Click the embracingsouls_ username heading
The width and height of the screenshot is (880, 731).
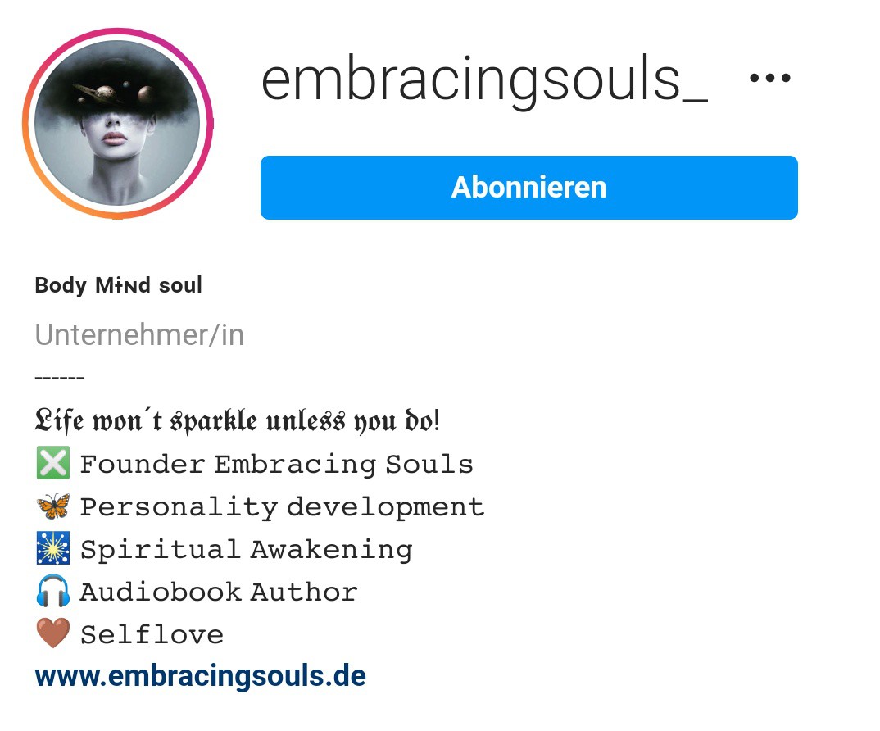pos(484,79)
